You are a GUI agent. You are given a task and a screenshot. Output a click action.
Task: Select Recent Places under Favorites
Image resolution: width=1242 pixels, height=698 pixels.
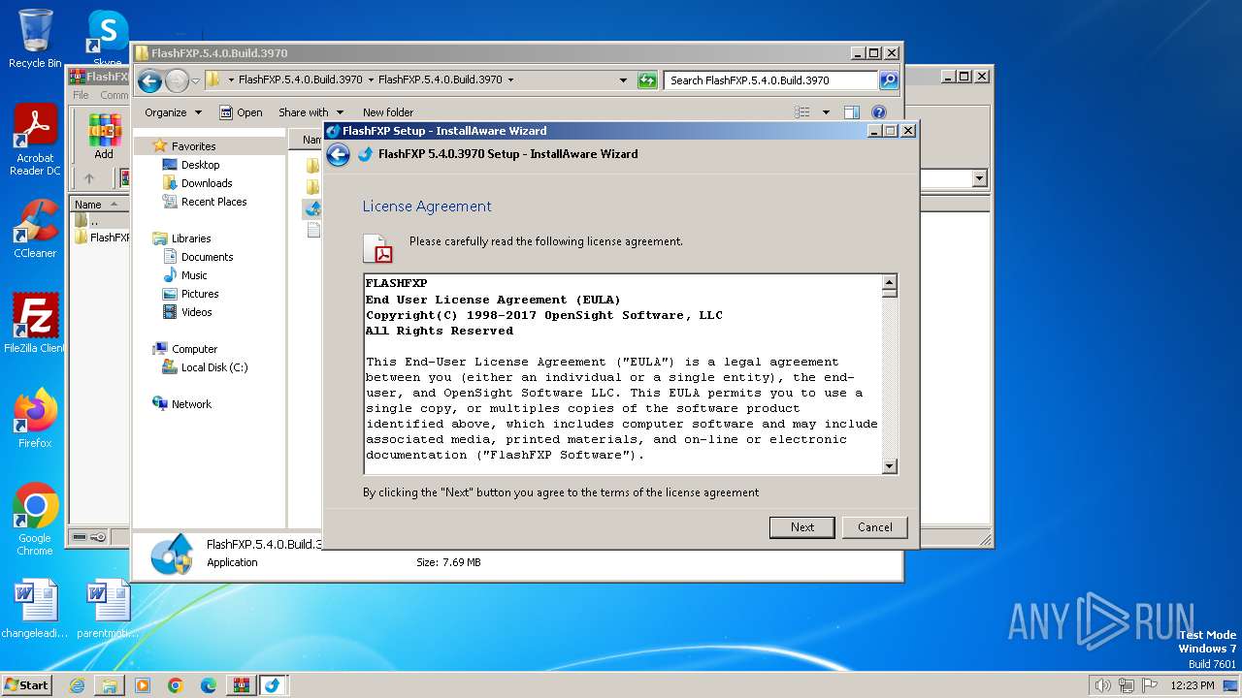point(213,202)
